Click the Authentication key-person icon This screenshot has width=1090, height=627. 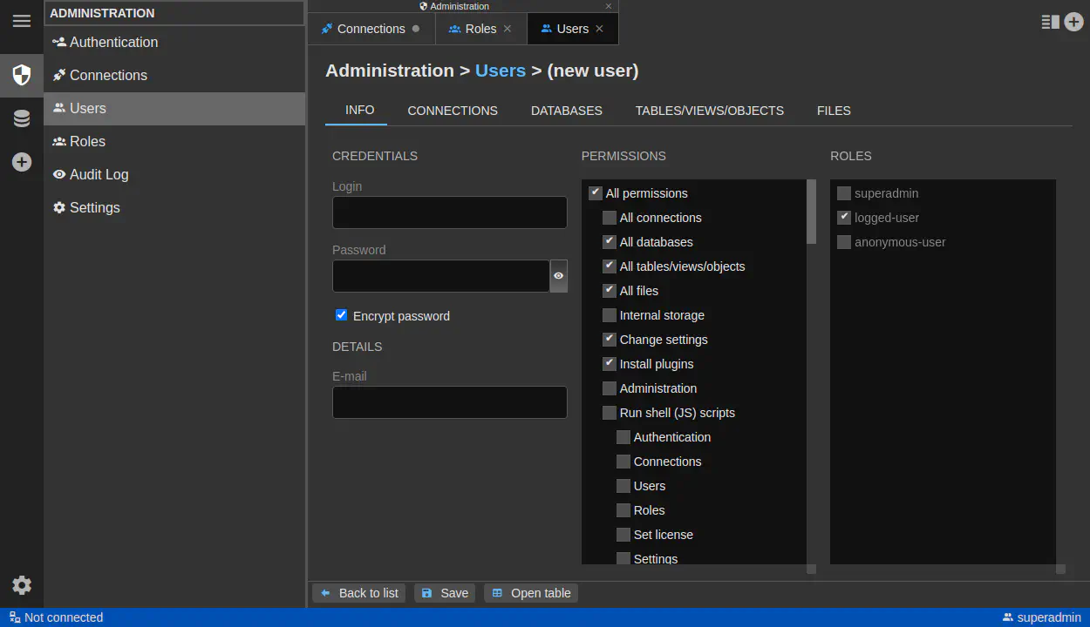coord(59,42)
